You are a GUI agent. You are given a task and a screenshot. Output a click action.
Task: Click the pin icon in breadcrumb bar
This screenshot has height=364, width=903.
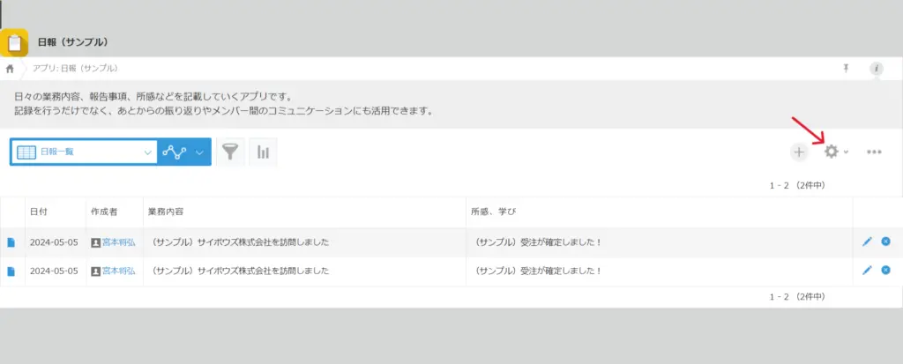tap(847, 68)
